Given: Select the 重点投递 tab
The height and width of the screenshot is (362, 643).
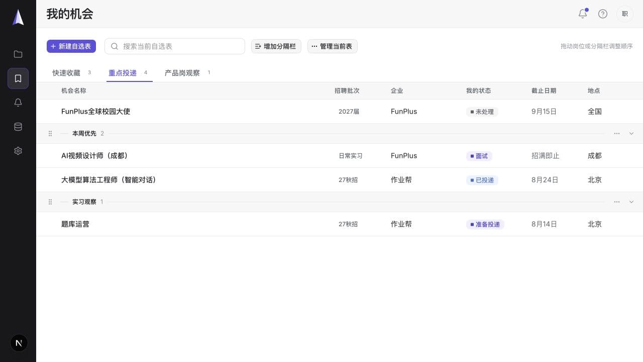Looking at the screenshot, I should point(129,73).
